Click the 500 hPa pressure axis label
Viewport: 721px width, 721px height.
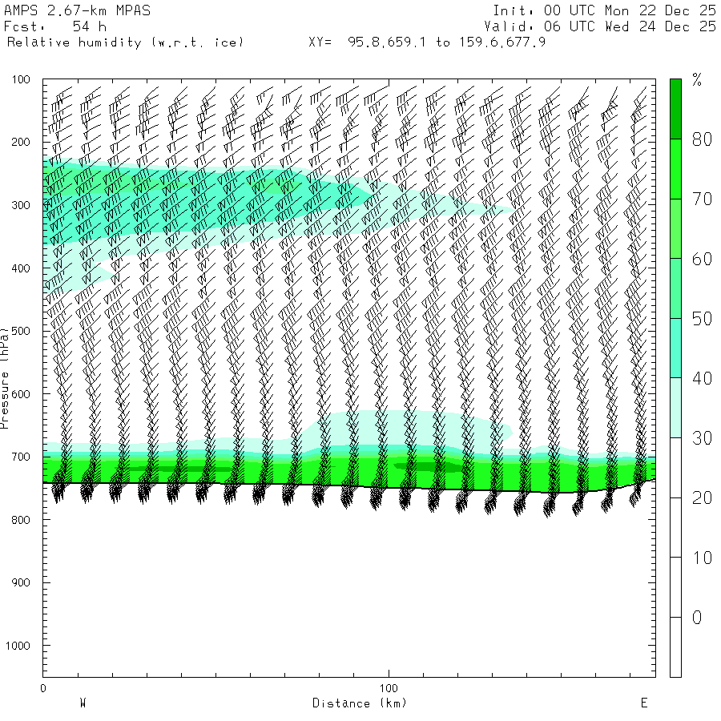point(21,331)
